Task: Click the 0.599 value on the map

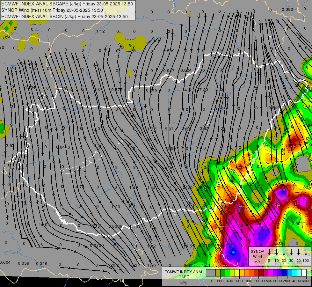Action: tap(169, 51)
